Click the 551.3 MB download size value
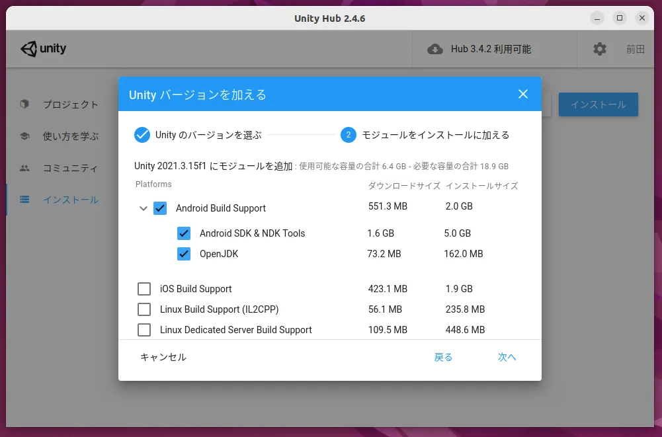 tap(388, 206)
